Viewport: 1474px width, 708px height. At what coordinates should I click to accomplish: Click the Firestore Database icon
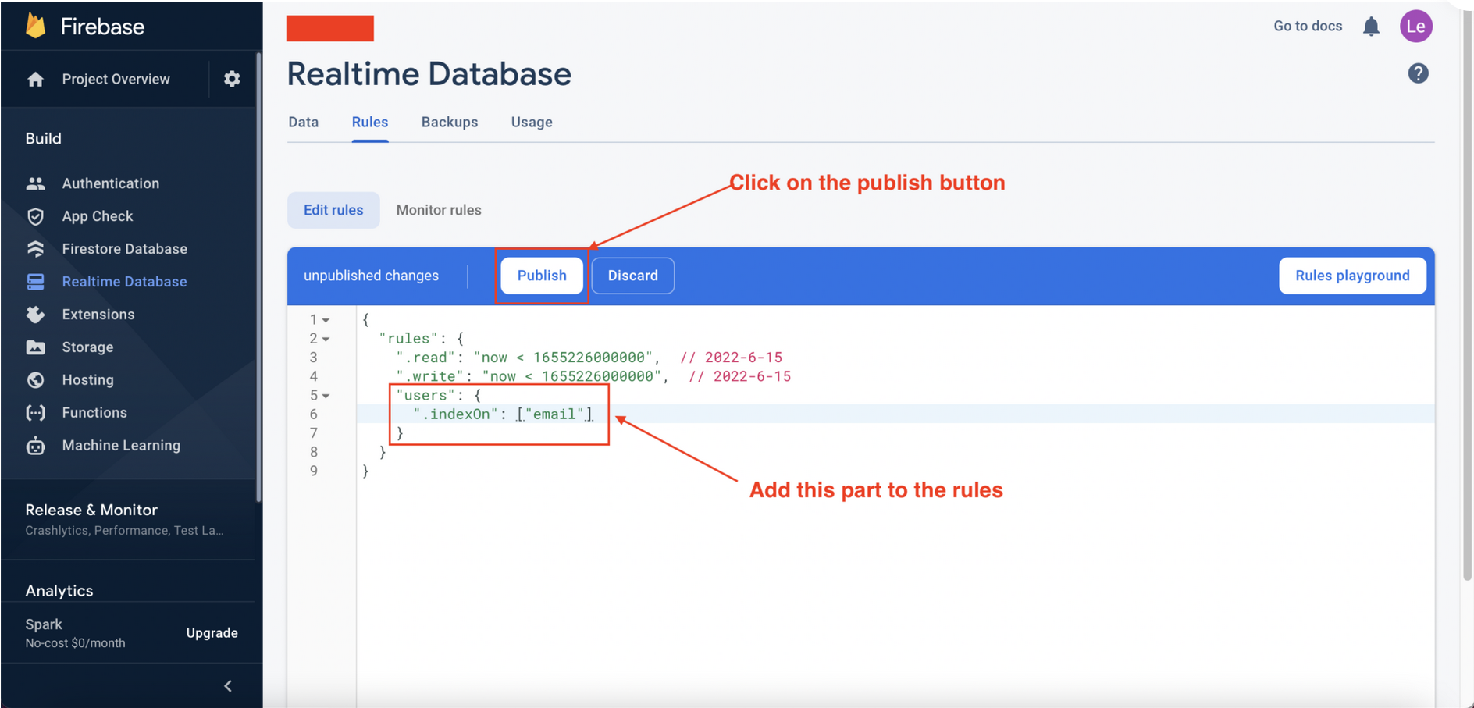[35, 249]
